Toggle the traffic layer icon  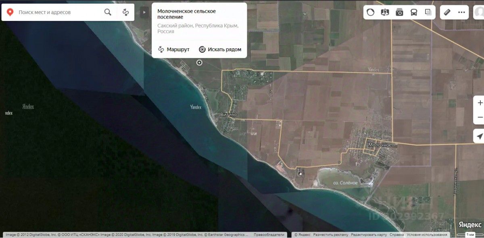click(x=371, y=12)
